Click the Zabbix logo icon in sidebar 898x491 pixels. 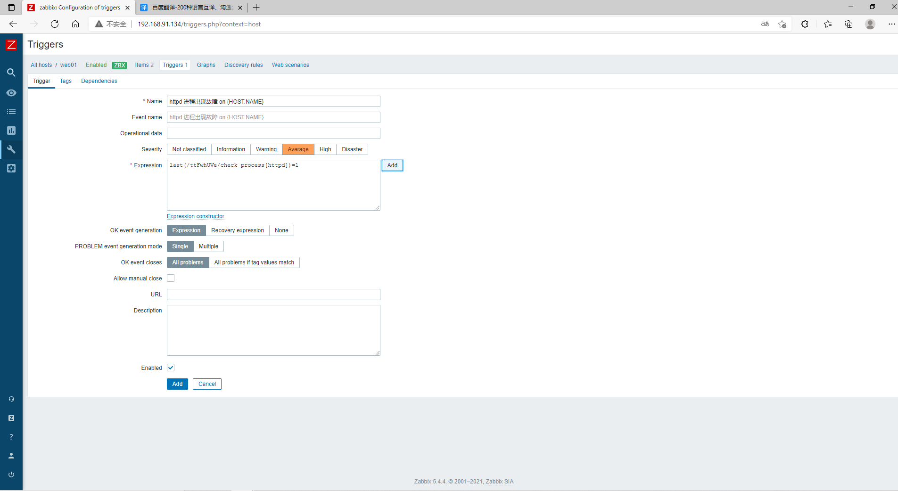[11, 45]
